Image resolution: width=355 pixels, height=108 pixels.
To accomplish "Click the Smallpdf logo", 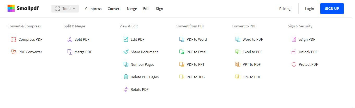I will [23, 8].
